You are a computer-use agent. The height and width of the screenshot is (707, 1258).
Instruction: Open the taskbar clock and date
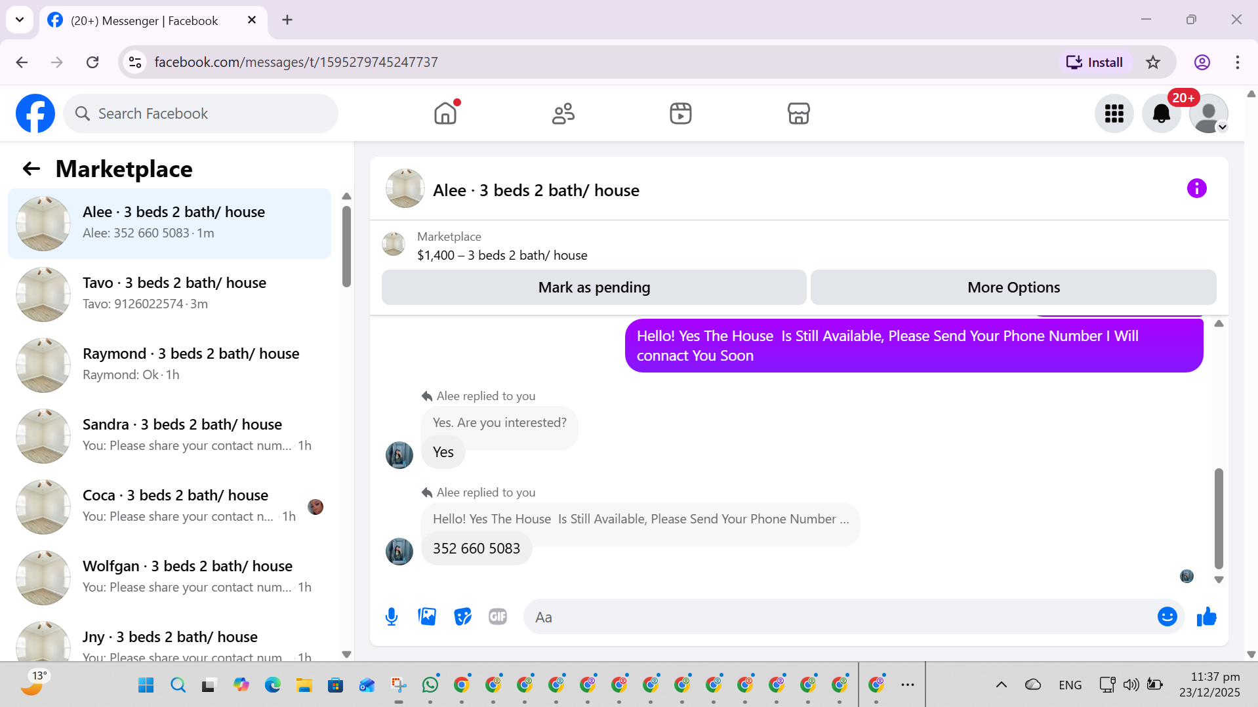pyautogui.click(x=1209, y=684)
